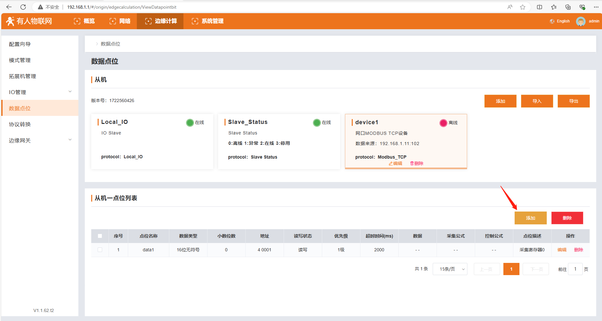Go back using browser back arrow
The image size is (602, 321).
9,7
